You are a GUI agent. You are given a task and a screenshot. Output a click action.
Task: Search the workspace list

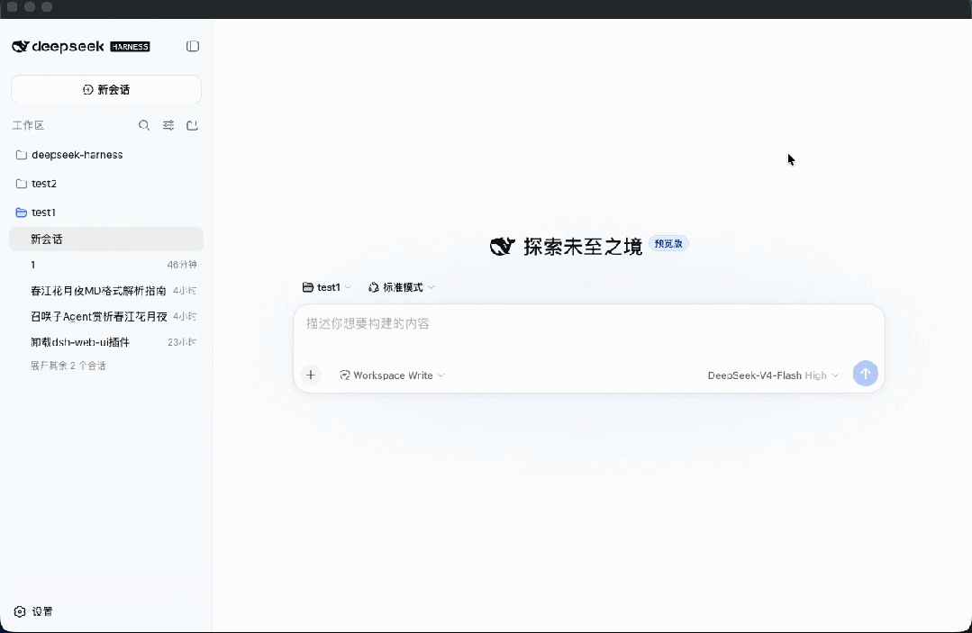144,126
